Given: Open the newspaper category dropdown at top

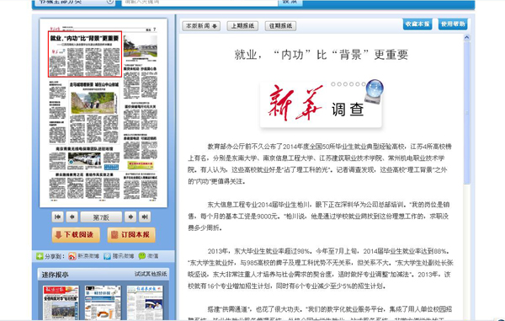Looking at the screenshot, I should (74, 2).
